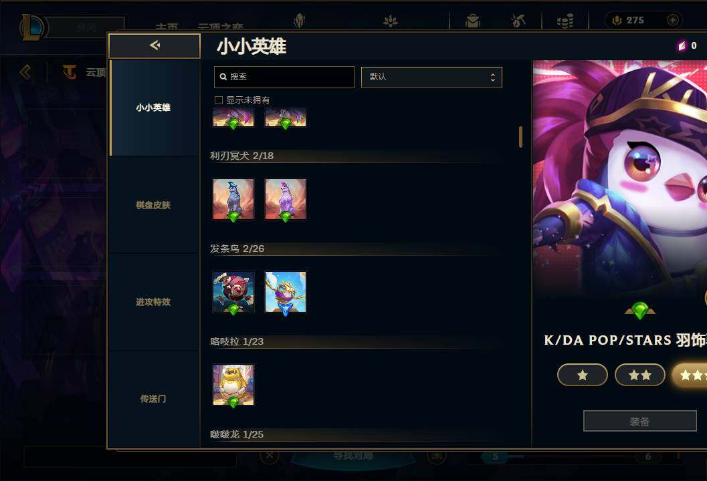Select the purple 利刃冥犬 little legend

tap(286, 199)
